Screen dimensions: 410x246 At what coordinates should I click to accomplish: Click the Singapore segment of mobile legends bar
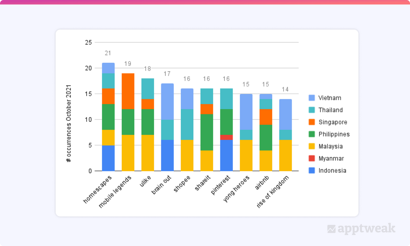[x=128, y=91]
